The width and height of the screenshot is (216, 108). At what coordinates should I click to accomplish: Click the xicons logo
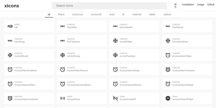(x=12, y=6)
